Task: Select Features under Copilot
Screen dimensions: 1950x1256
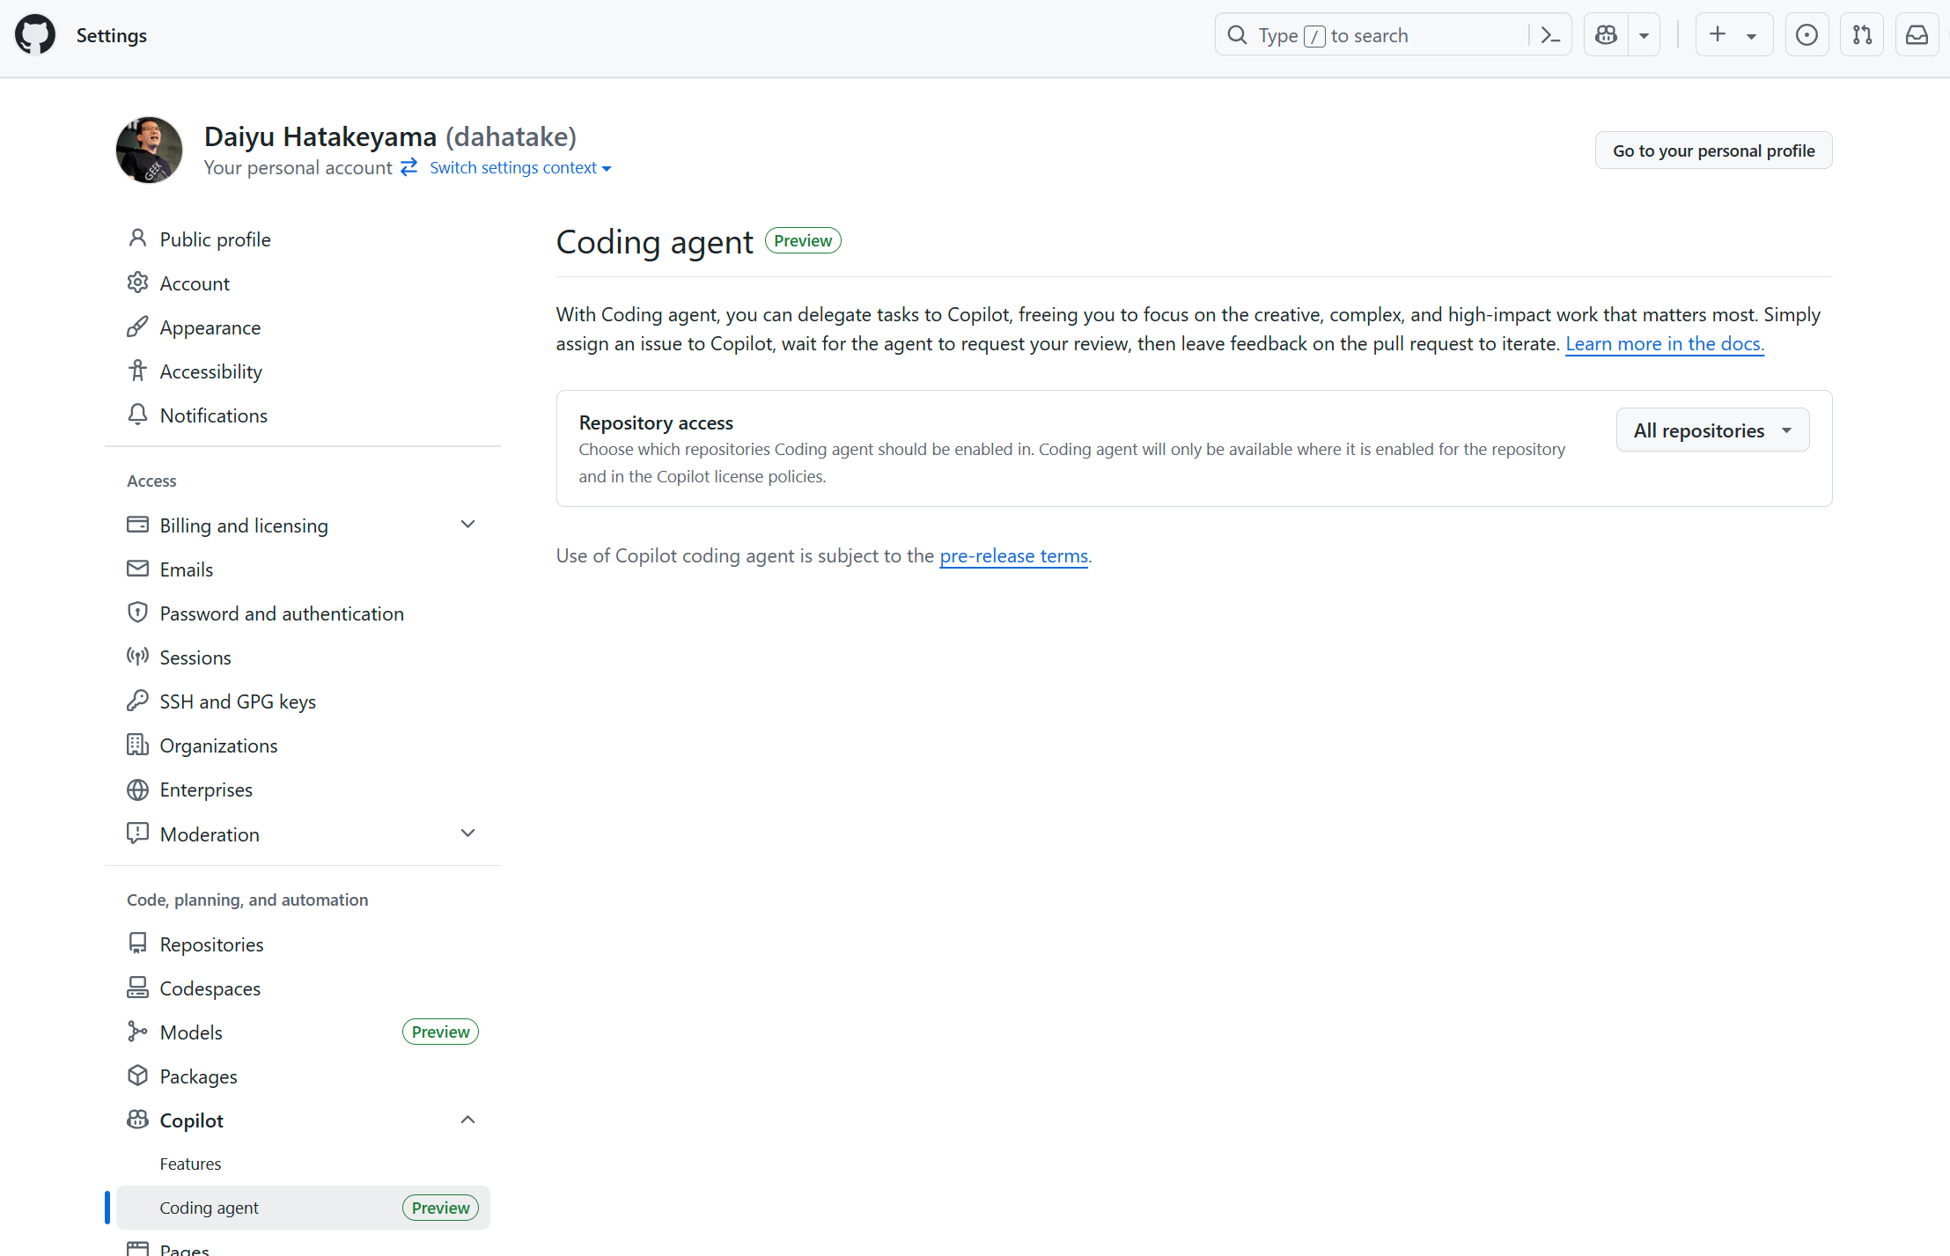Action: pos(190,1163)
